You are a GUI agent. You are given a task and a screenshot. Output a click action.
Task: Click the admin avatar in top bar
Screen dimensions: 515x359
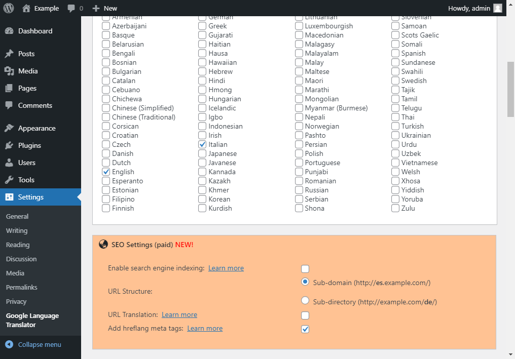tap(498, 8)
